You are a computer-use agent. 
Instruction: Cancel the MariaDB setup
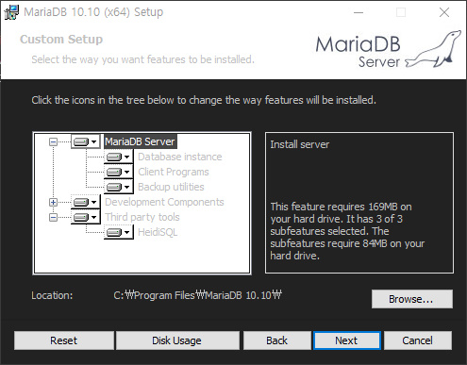click(x=418, y=340)
